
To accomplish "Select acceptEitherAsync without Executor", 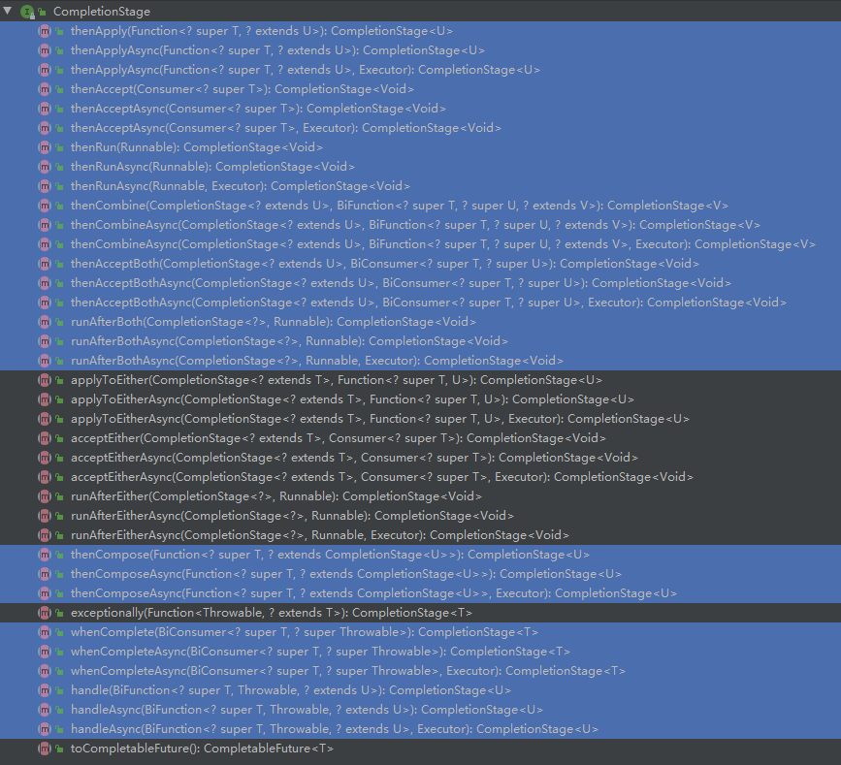I will [x=354, y=458].
